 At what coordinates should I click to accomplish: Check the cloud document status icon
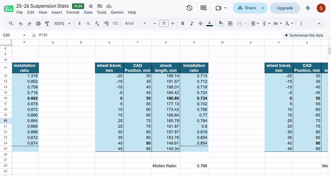coord(109,6)
